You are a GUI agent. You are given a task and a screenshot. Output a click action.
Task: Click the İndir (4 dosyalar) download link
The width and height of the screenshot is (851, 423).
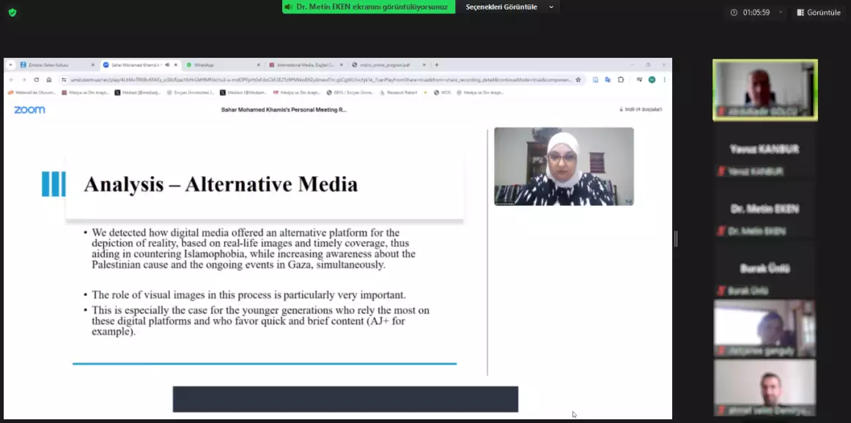click(x=641, y=109)
